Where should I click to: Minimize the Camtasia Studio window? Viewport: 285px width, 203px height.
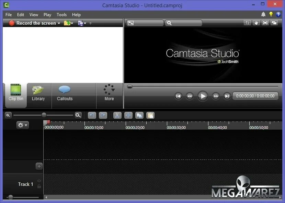(x=253, y=4)
